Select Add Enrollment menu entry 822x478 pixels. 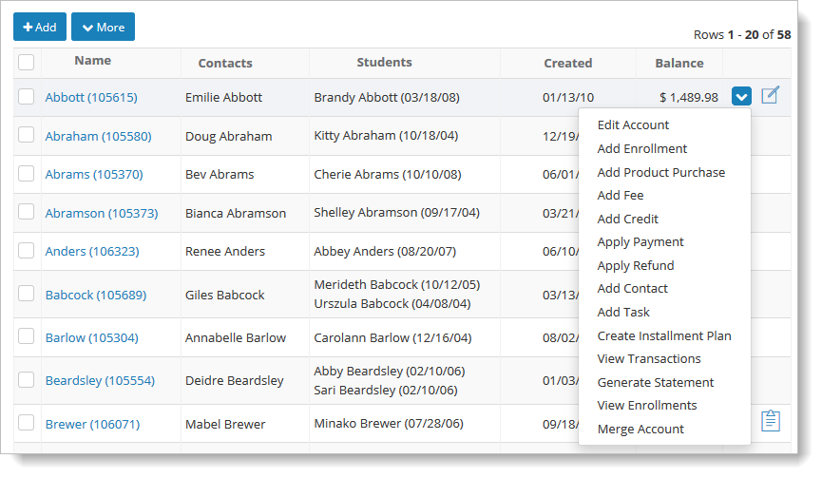point(641,148)
